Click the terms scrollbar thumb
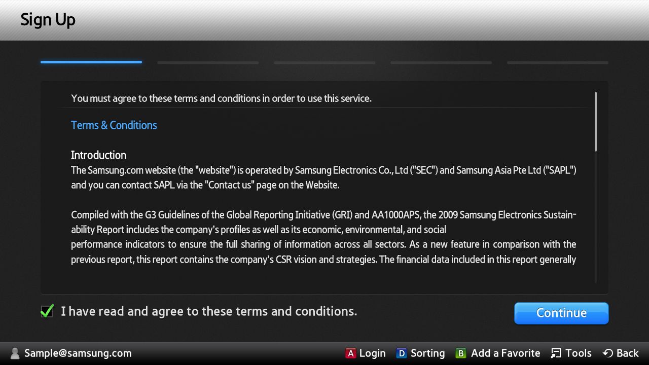 tap(595, 122)
